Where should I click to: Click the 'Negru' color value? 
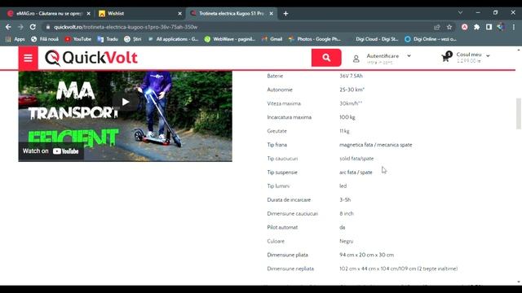(346, 241)
